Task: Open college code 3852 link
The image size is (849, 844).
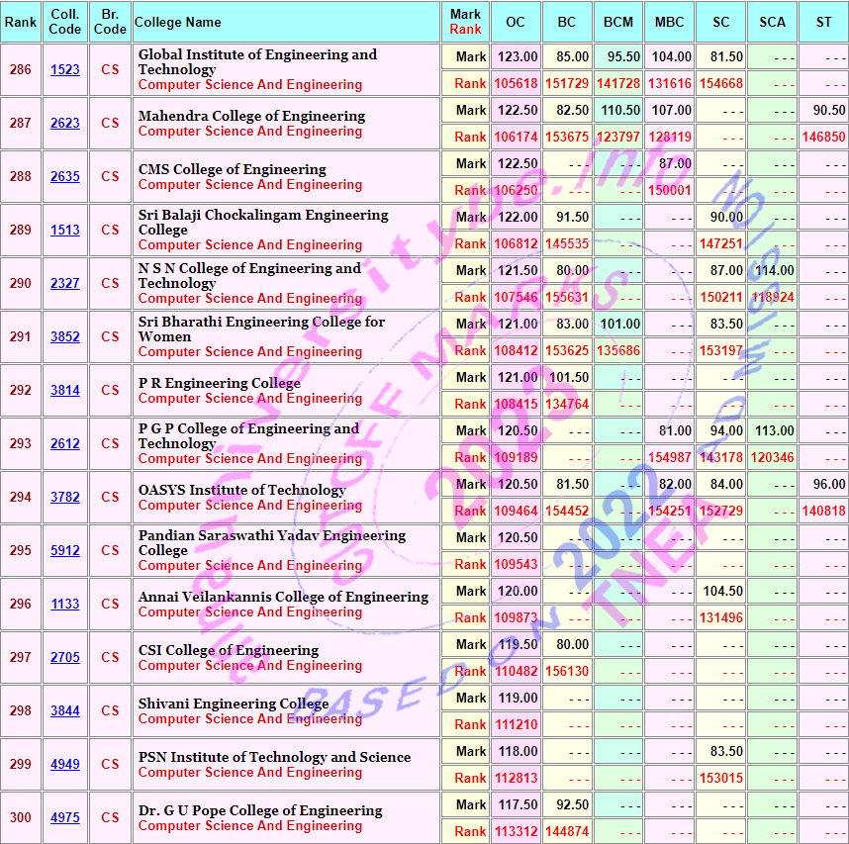Action: [65, 337]
